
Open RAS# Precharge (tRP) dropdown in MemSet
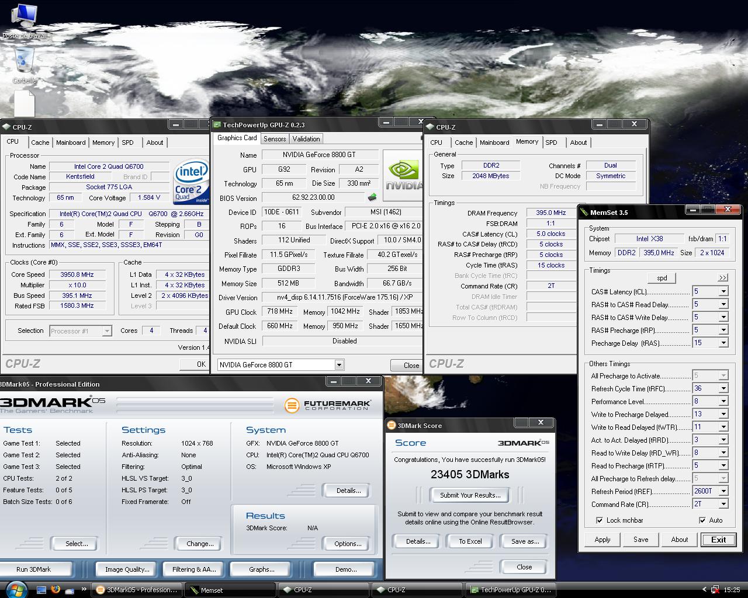tap(723, 330)
